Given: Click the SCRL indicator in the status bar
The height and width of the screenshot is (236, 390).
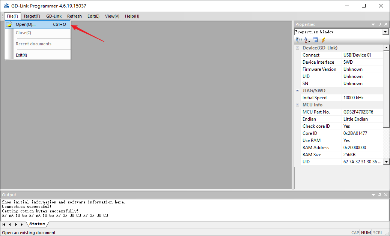Looking at the screenshot, I should [x=378, y=233].
